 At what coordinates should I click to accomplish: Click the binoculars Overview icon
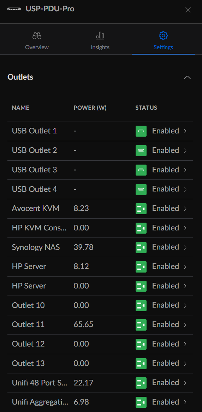(x=37, y=35)
